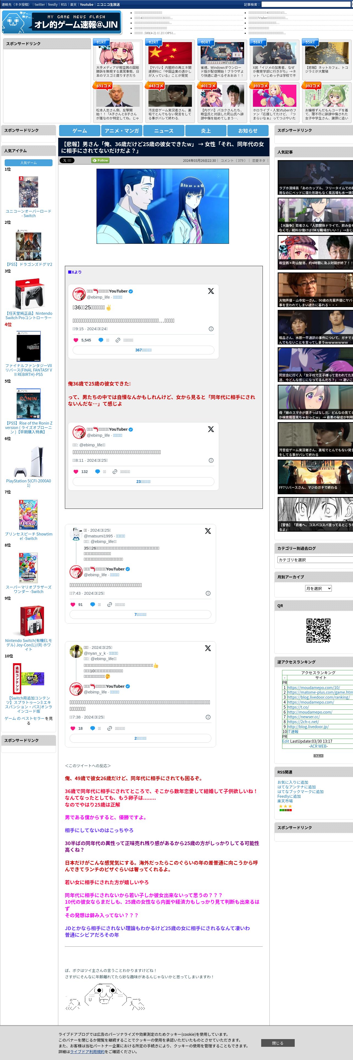Image resolution: width=353 pixels, height=1060 pixels.
Task: Click the 閉じる cookie banner button
Action: point(278,1043)
